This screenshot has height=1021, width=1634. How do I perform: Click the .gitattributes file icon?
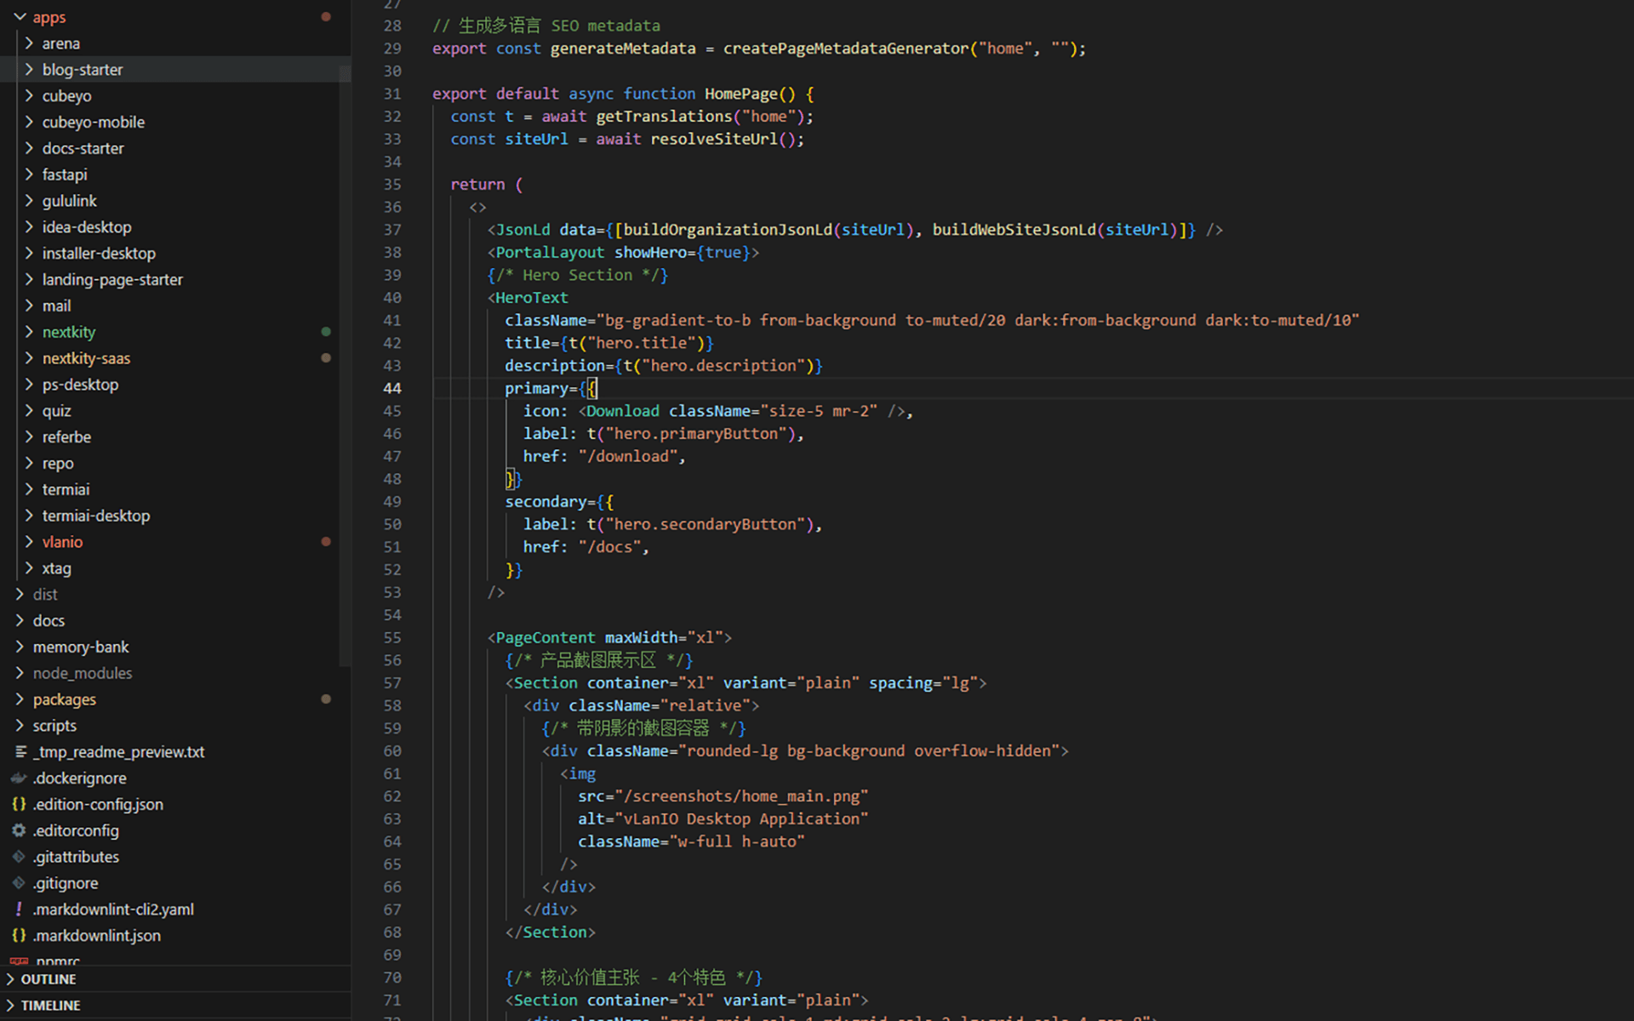pos(20,857)
